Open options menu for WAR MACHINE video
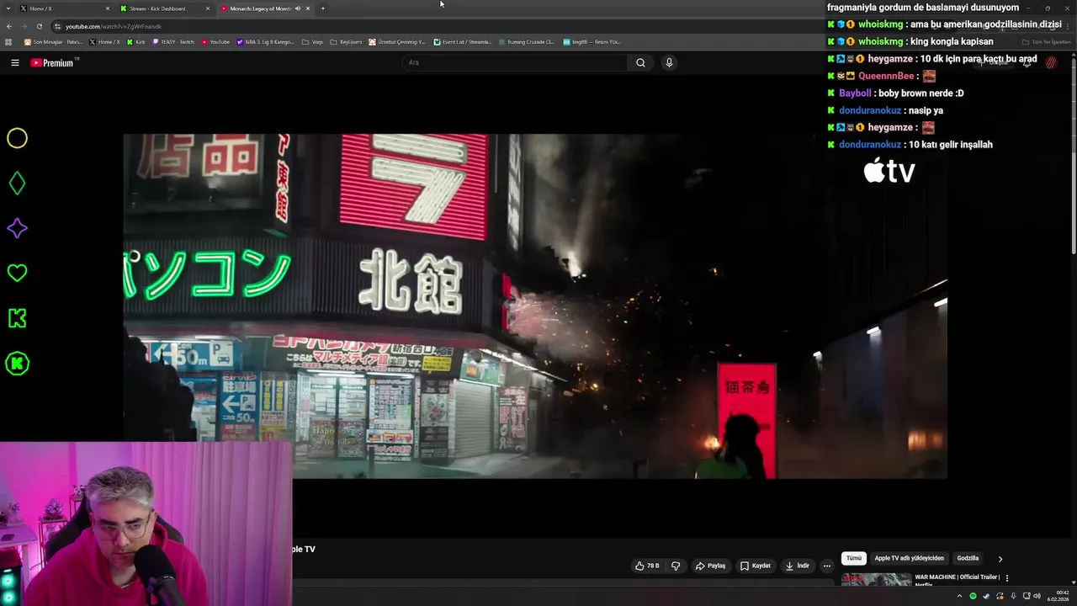Image resolution: width=1077 pixels, height=606 pixels. point(1007,578)
